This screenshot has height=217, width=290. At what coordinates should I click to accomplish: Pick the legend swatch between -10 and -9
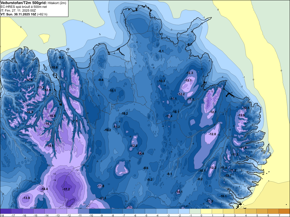tap(95, 211)
